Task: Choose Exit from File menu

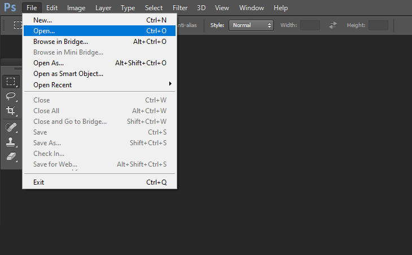Action: tap(99, 182)
